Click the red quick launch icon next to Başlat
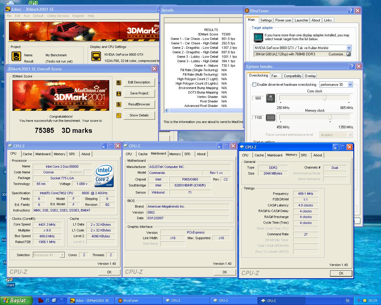 (41, 301)
